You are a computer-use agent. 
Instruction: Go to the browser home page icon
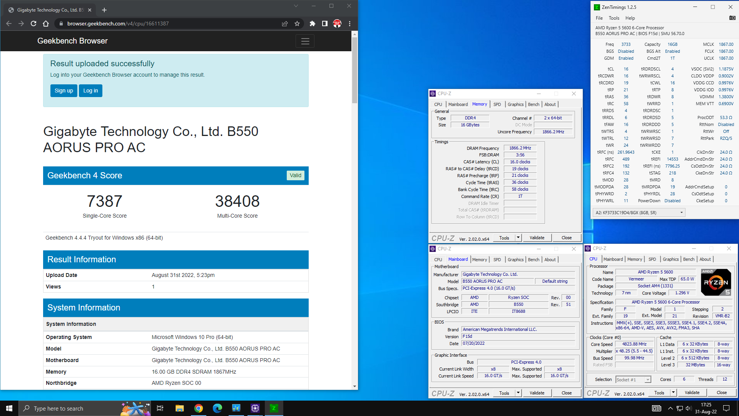tap(46, 23)
